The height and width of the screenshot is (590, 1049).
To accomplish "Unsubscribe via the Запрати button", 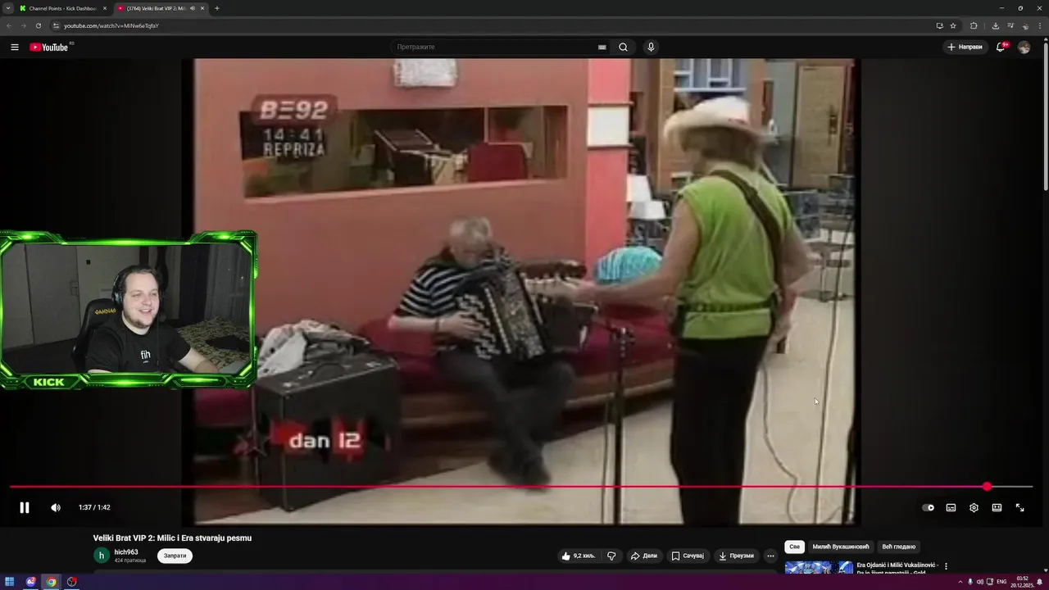I will pos(175,556).
